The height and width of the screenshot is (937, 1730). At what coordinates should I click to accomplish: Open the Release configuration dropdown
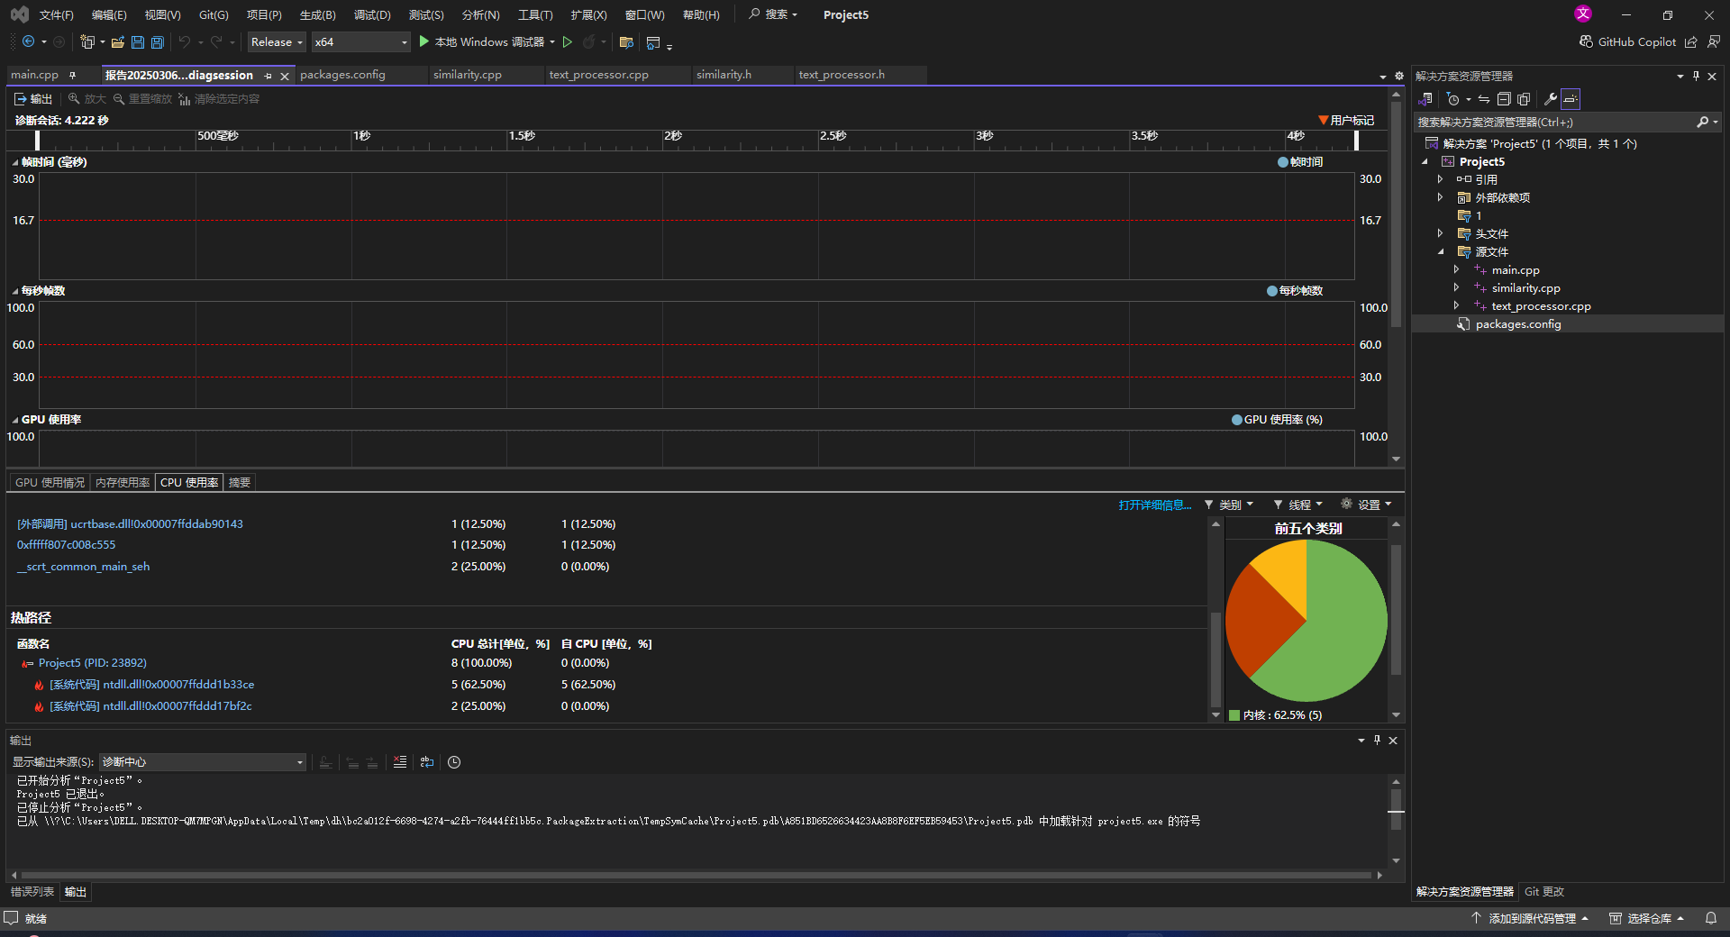click(277, 41)
